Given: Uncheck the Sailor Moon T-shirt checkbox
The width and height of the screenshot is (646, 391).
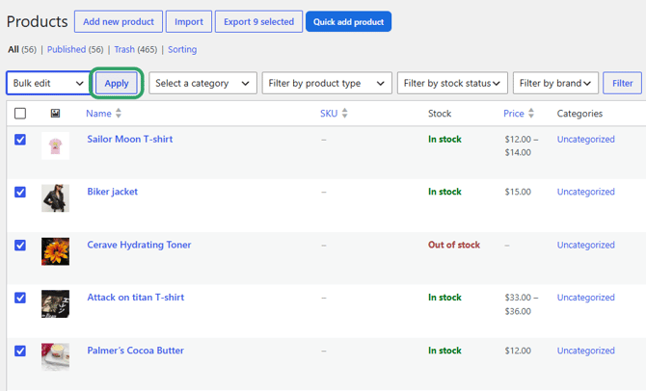Looking at the screenshot, I should pyautogui.click(x=20, y=140).
